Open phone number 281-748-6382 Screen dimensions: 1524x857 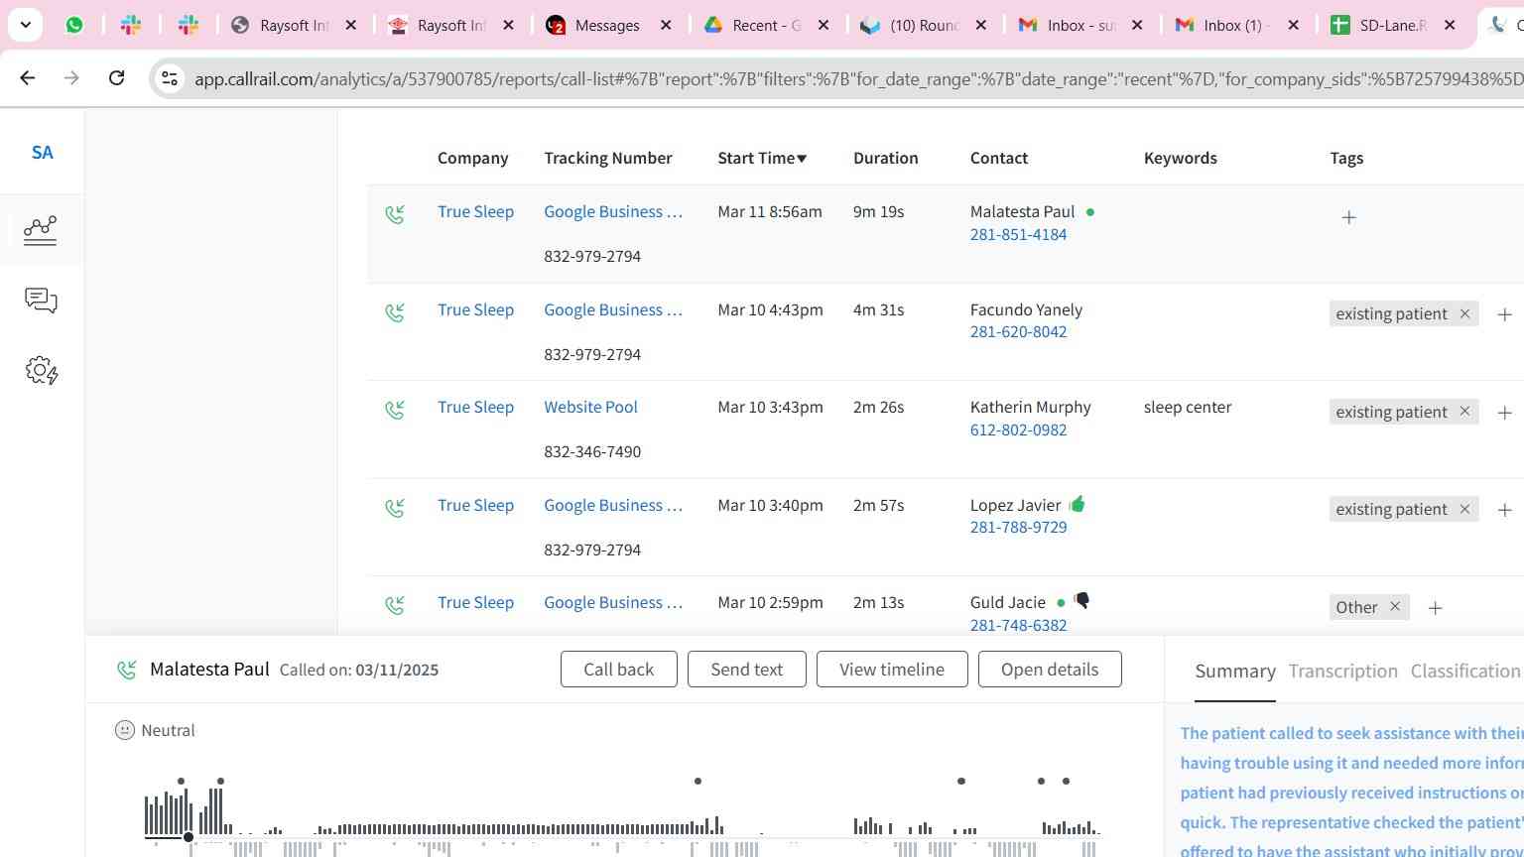click(x=1018, y=625)
